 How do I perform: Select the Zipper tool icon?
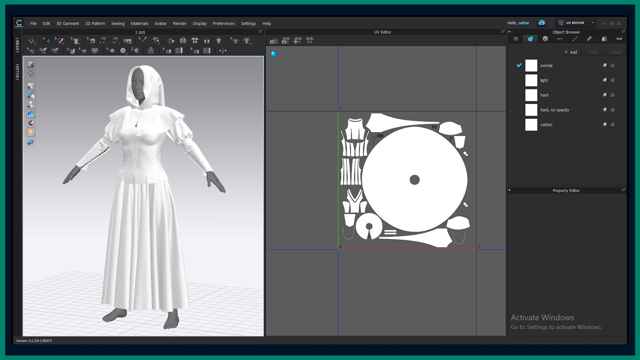[x=151, y=51]
